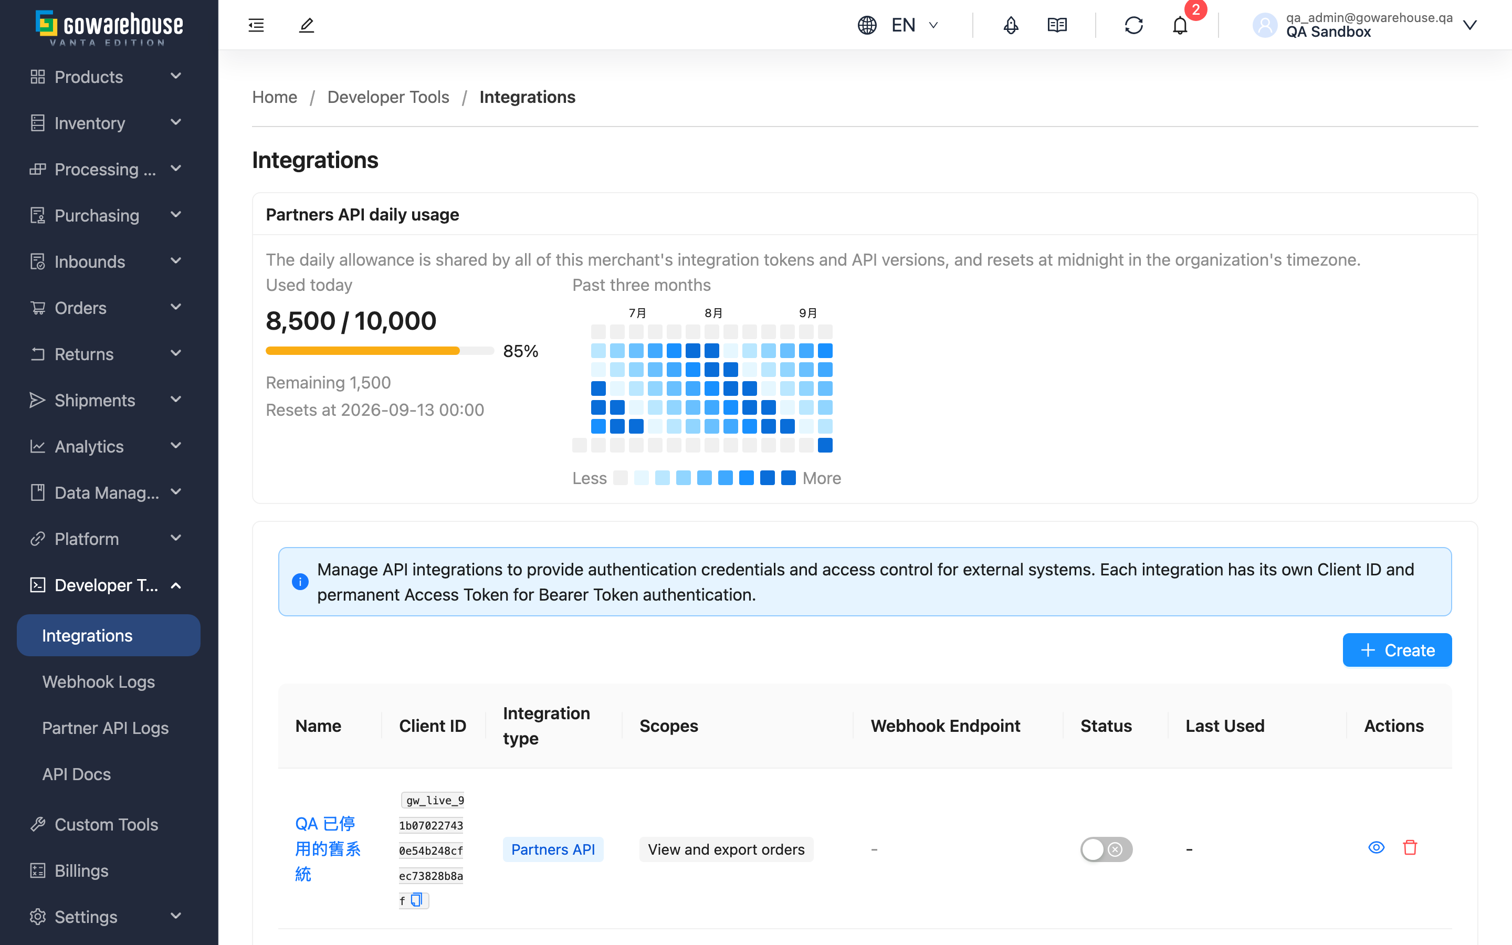Click the 85% usage progress bar
The height and width of the screenshot is (945, 1512).
(x=380, y=351)
